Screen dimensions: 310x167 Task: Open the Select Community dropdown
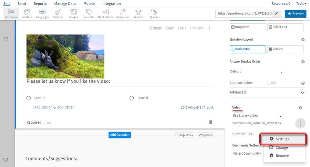(247, 153)
